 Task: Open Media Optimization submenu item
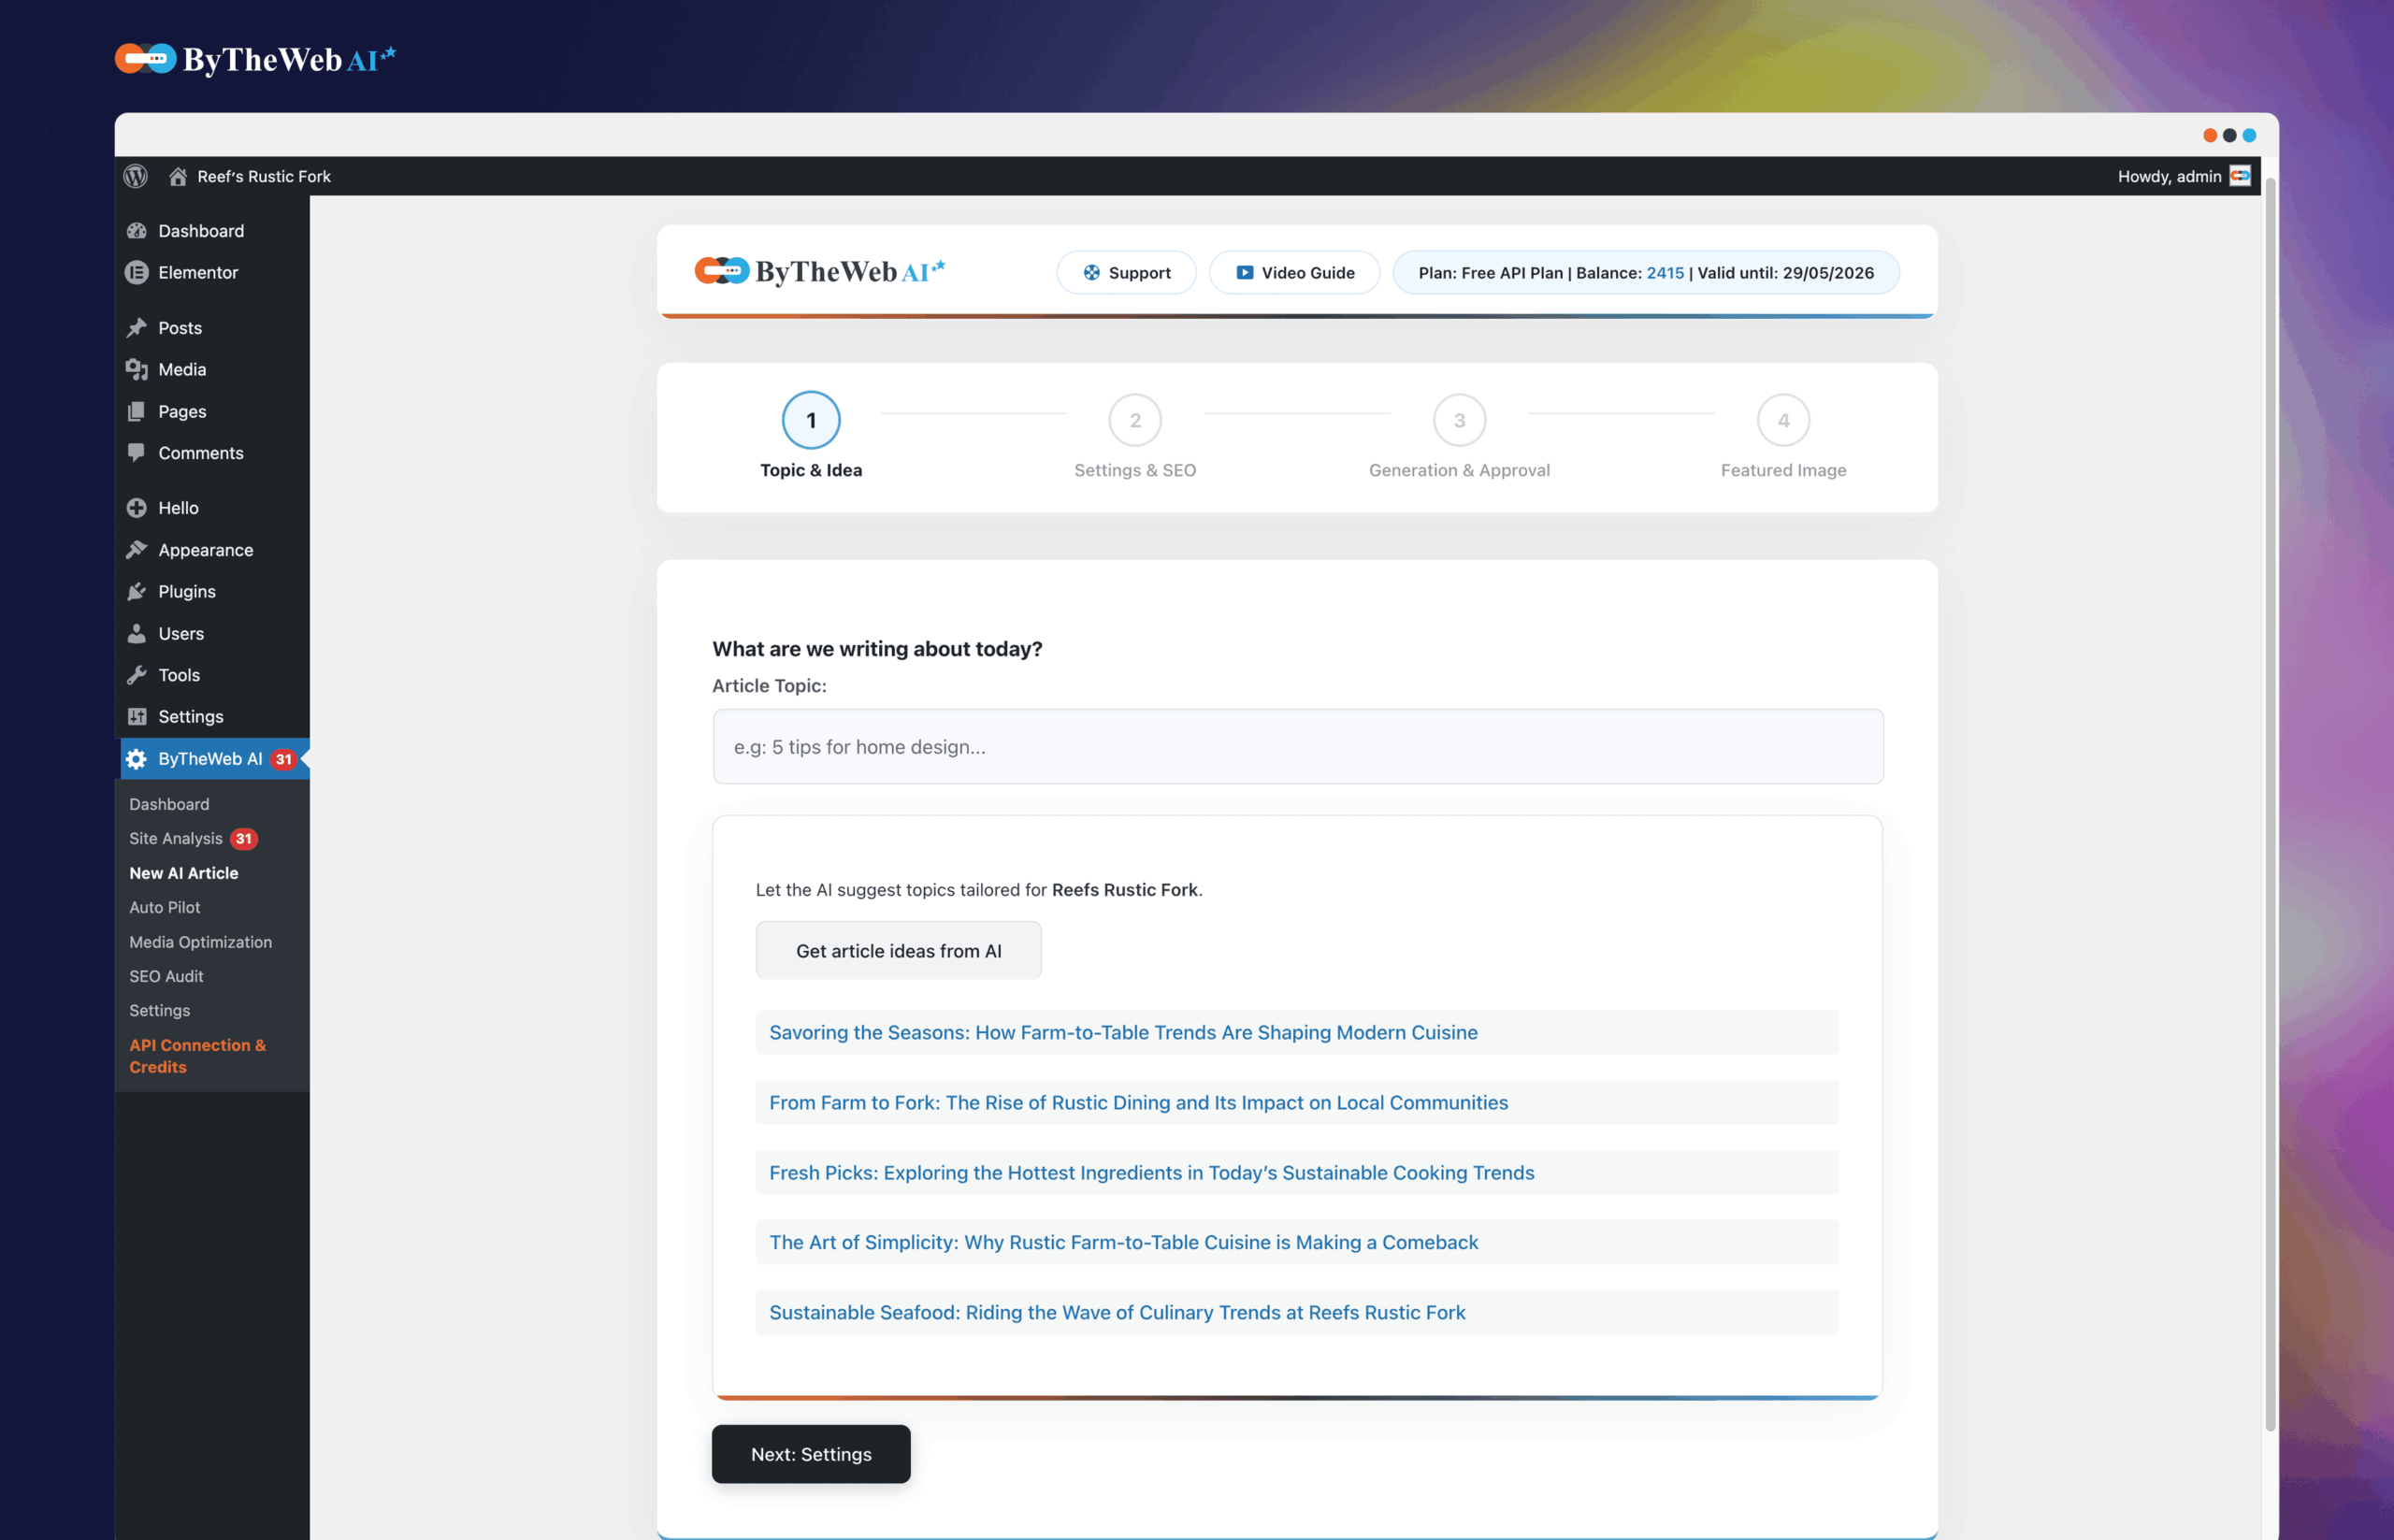200,942
